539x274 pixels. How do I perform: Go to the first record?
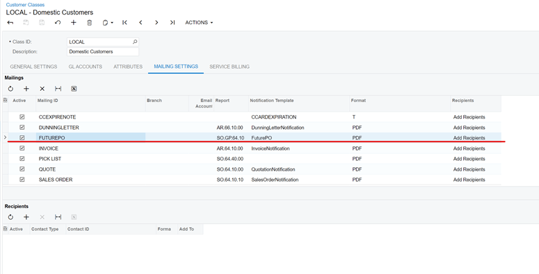(124, 23)
